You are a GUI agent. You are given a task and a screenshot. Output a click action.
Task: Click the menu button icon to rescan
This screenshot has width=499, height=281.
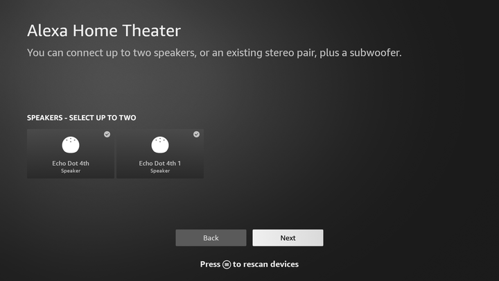(227, 264)
